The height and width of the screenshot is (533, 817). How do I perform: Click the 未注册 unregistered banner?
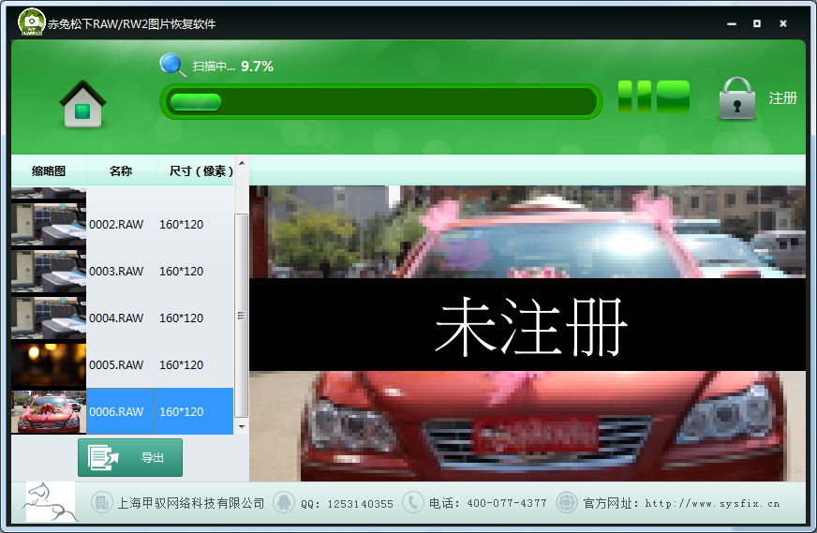(x=527, y=325)
